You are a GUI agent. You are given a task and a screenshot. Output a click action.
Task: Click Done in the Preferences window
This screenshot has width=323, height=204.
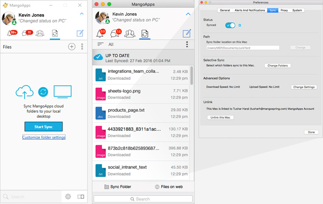tap(311, 132)
